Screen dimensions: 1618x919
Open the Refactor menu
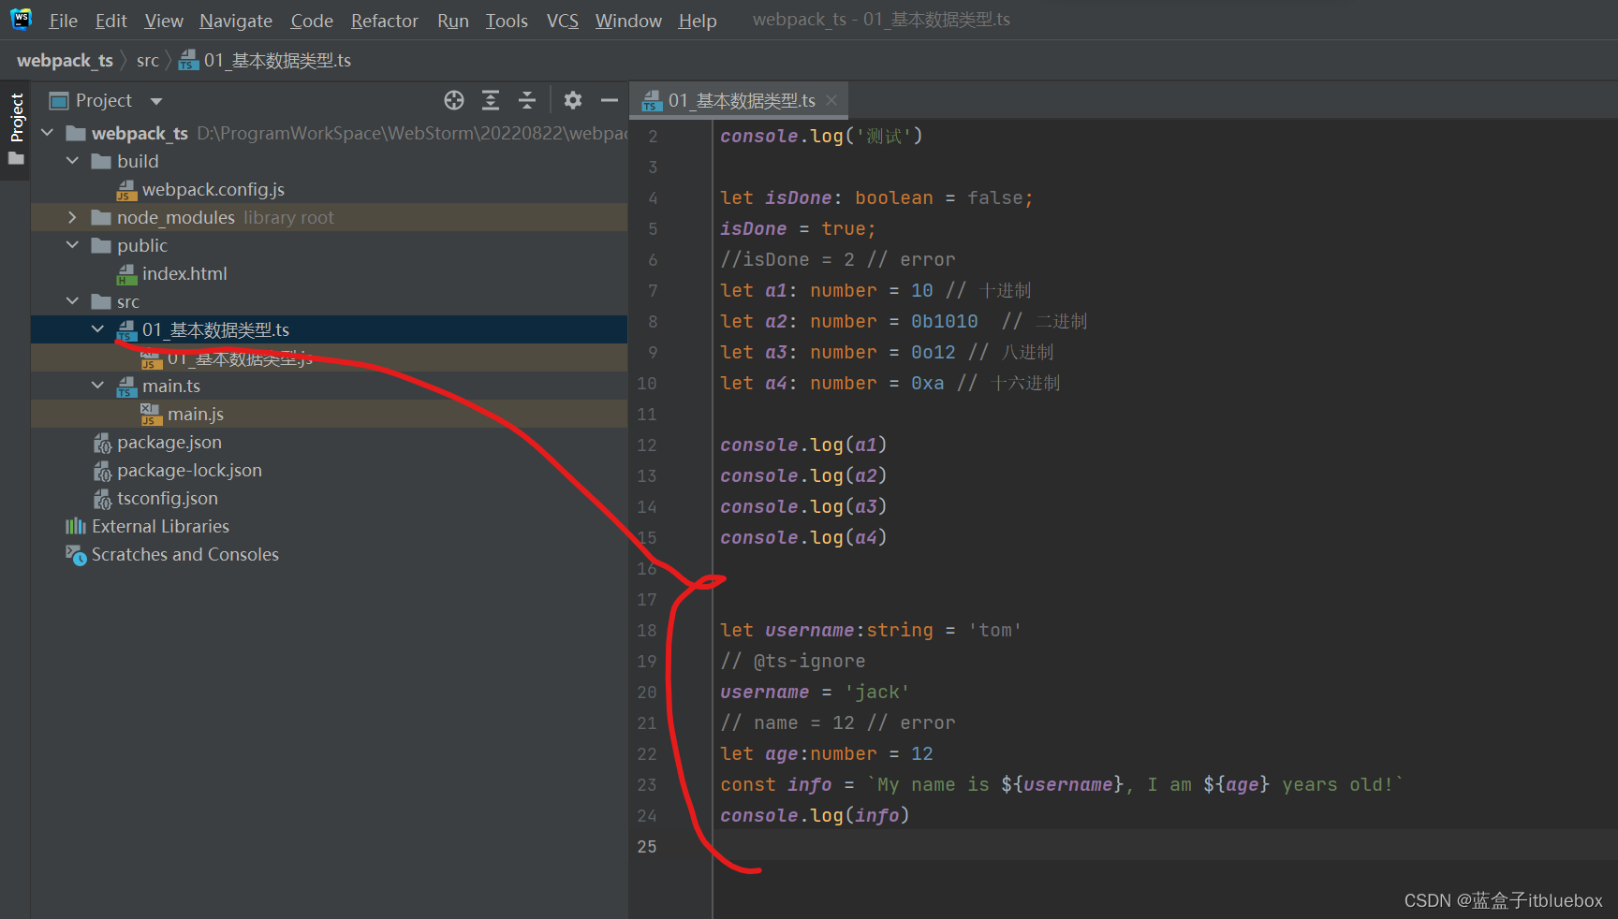pos(385,21)
